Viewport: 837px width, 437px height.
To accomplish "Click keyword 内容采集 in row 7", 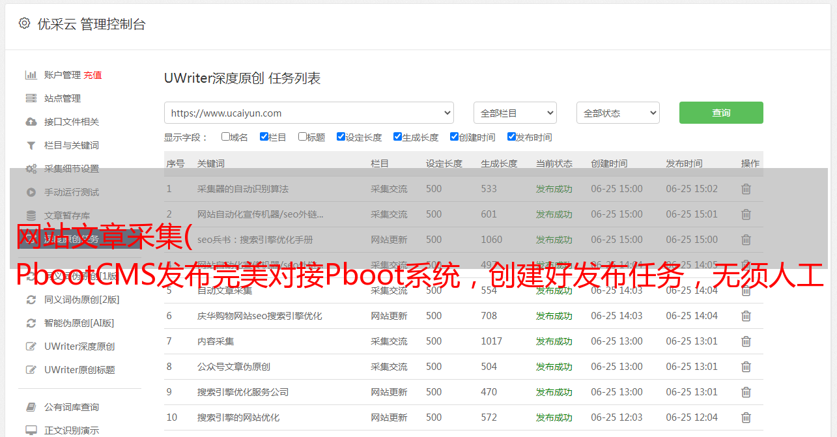I will 216,341.
